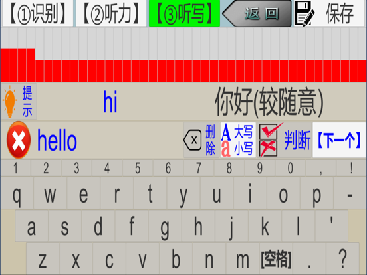Tap the letter j key
Viewport: 367px width, 275px height.
click(231, 226)
